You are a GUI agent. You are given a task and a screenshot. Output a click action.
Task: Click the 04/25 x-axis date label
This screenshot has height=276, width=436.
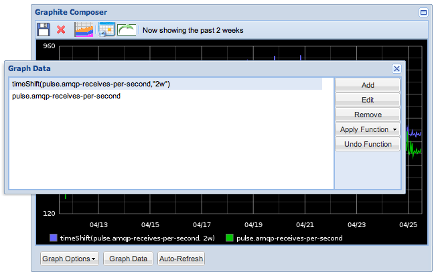click(408, 225)
